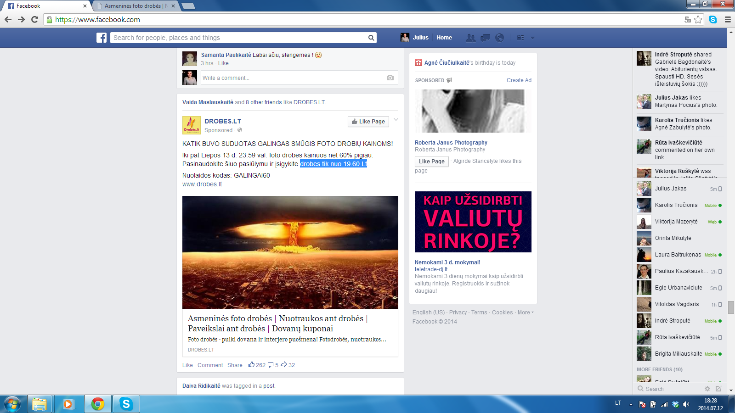Open Skype from the Windows taskbar
735x413 pixels.
coord(126,404)
